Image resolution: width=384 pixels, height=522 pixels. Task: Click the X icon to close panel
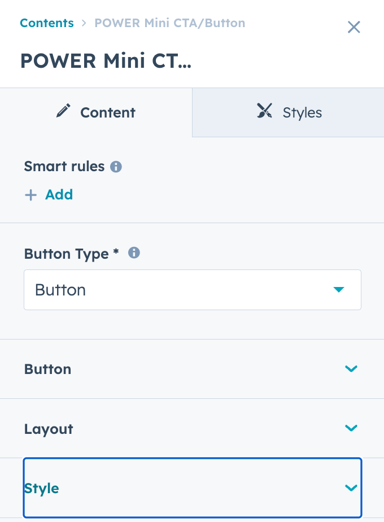click(354, 27)
